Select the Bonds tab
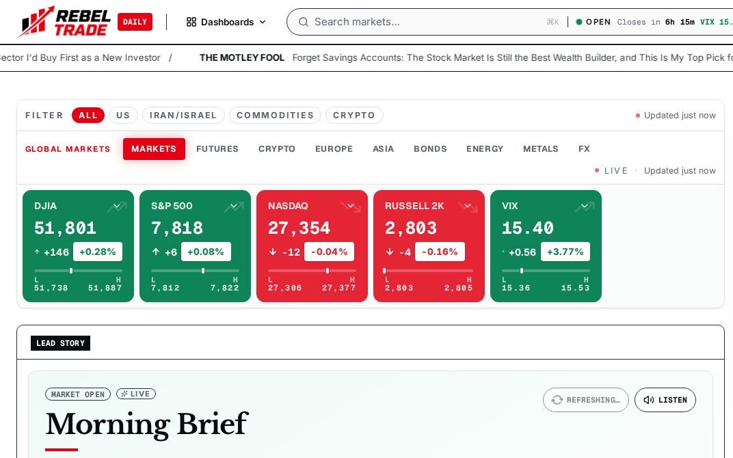Viewport: 733px width, 458px height. 430,149
